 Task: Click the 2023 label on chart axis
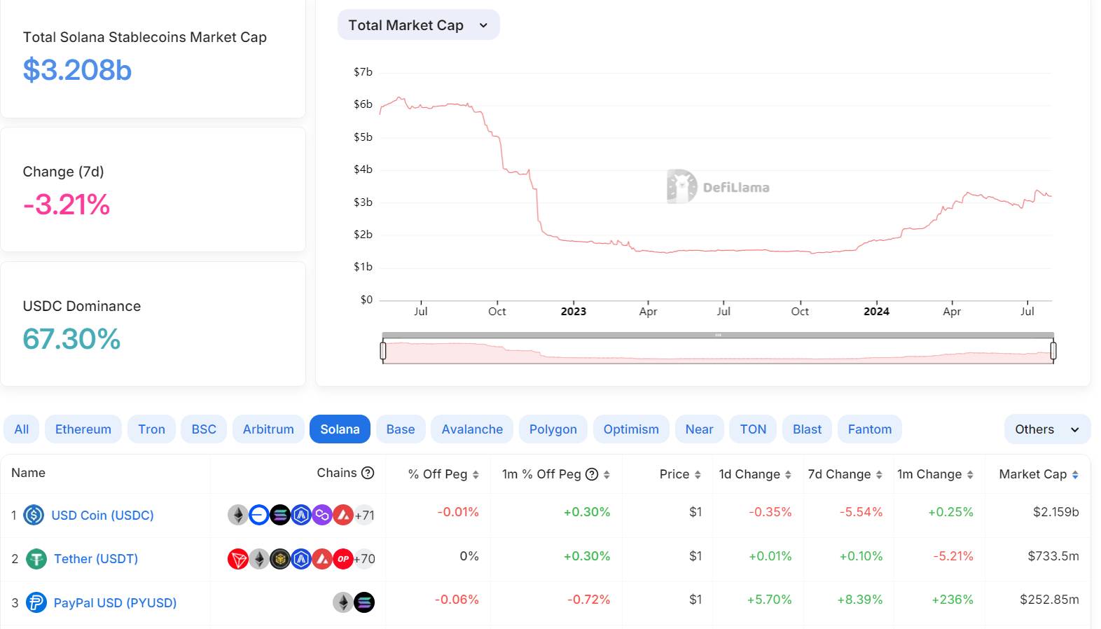pyautogui.click(x=574, y=311)
